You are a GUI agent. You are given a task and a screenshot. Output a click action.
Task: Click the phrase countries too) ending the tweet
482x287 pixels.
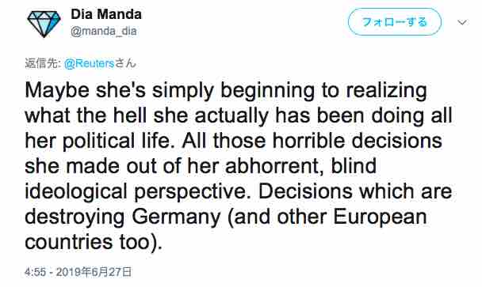93,242
